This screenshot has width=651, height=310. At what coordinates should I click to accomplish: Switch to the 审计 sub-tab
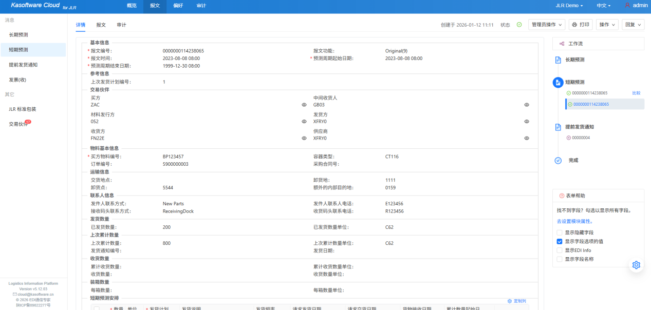click(121, 25)
